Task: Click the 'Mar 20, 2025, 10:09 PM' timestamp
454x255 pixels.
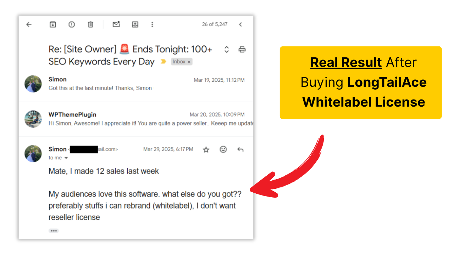Action: tap(217, 115)
